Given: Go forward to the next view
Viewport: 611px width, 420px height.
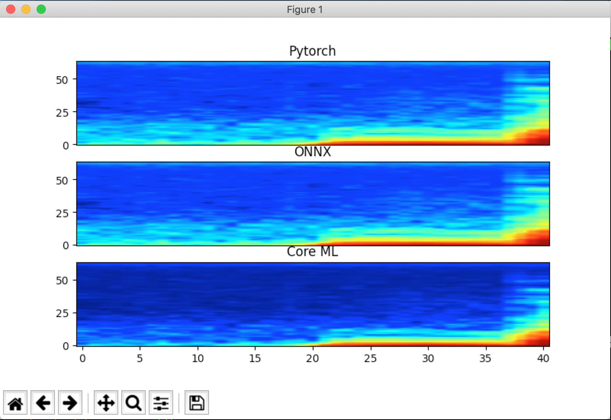Looking at the screenshot, I should tap(70, 402).
